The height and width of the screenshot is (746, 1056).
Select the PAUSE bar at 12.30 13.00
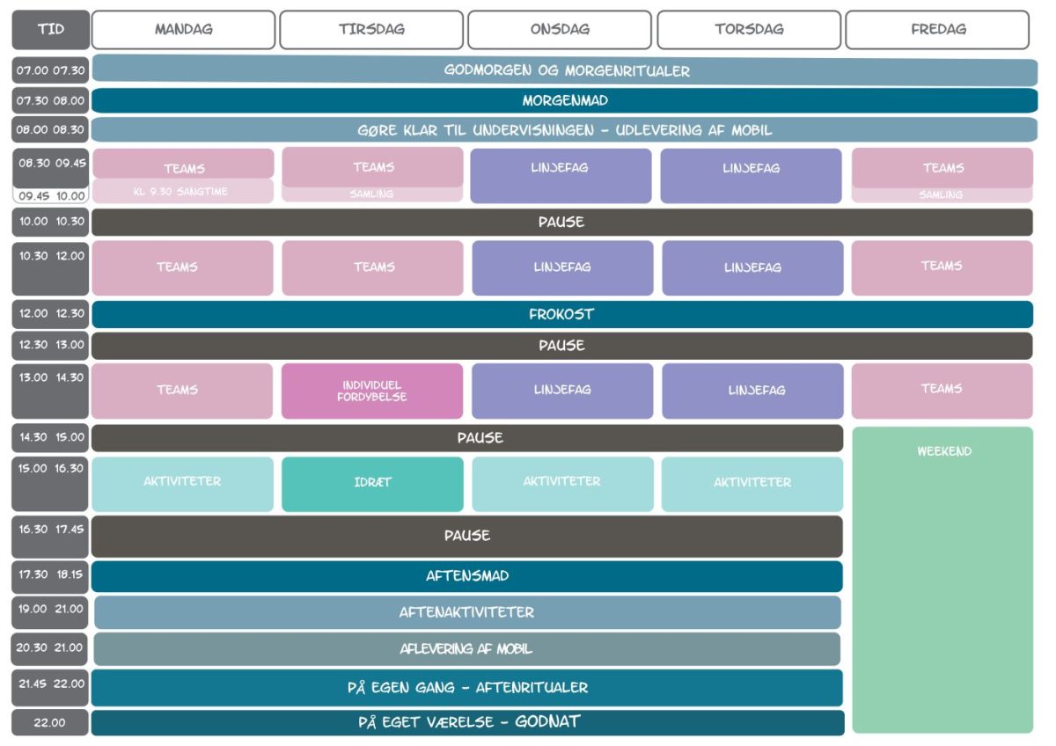tap(562, 346)
